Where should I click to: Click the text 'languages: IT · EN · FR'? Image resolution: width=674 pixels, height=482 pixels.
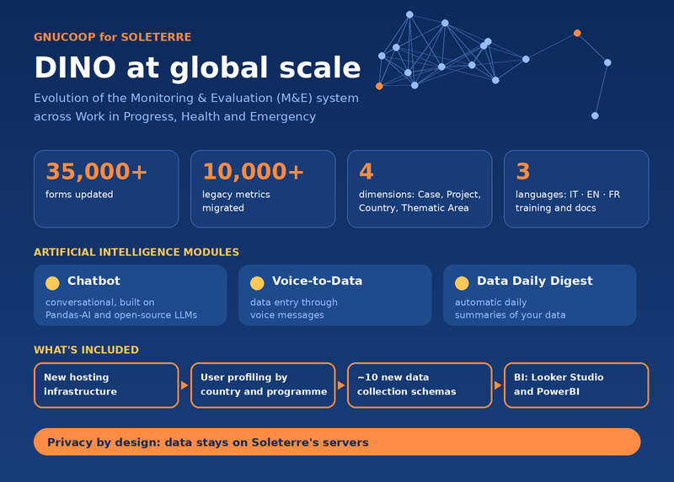pos(568,195)
